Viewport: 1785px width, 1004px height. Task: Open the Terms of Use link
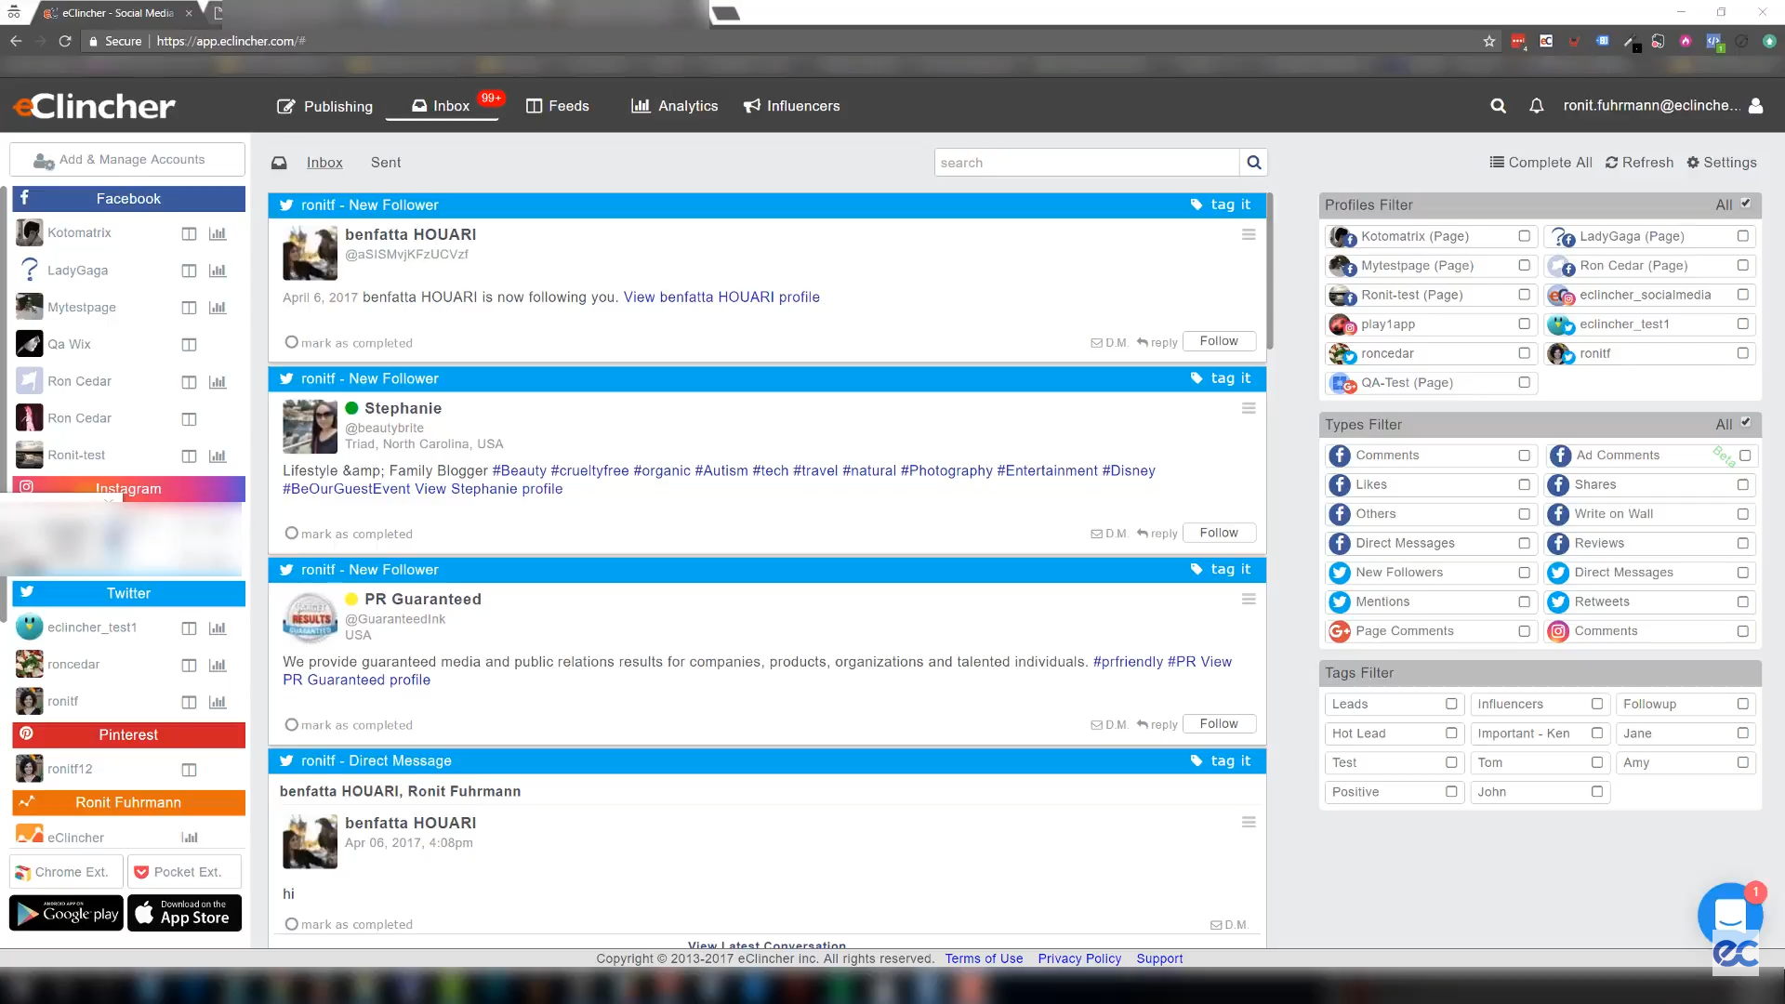click(x=983, y=958)
